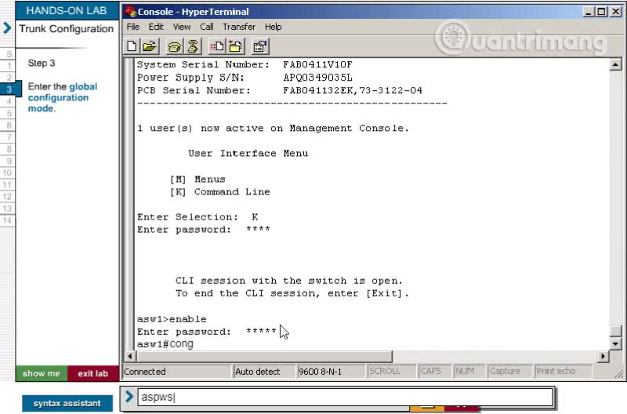Go to lab step 6
The image size is (627, 414).
(x=9, y=125)
